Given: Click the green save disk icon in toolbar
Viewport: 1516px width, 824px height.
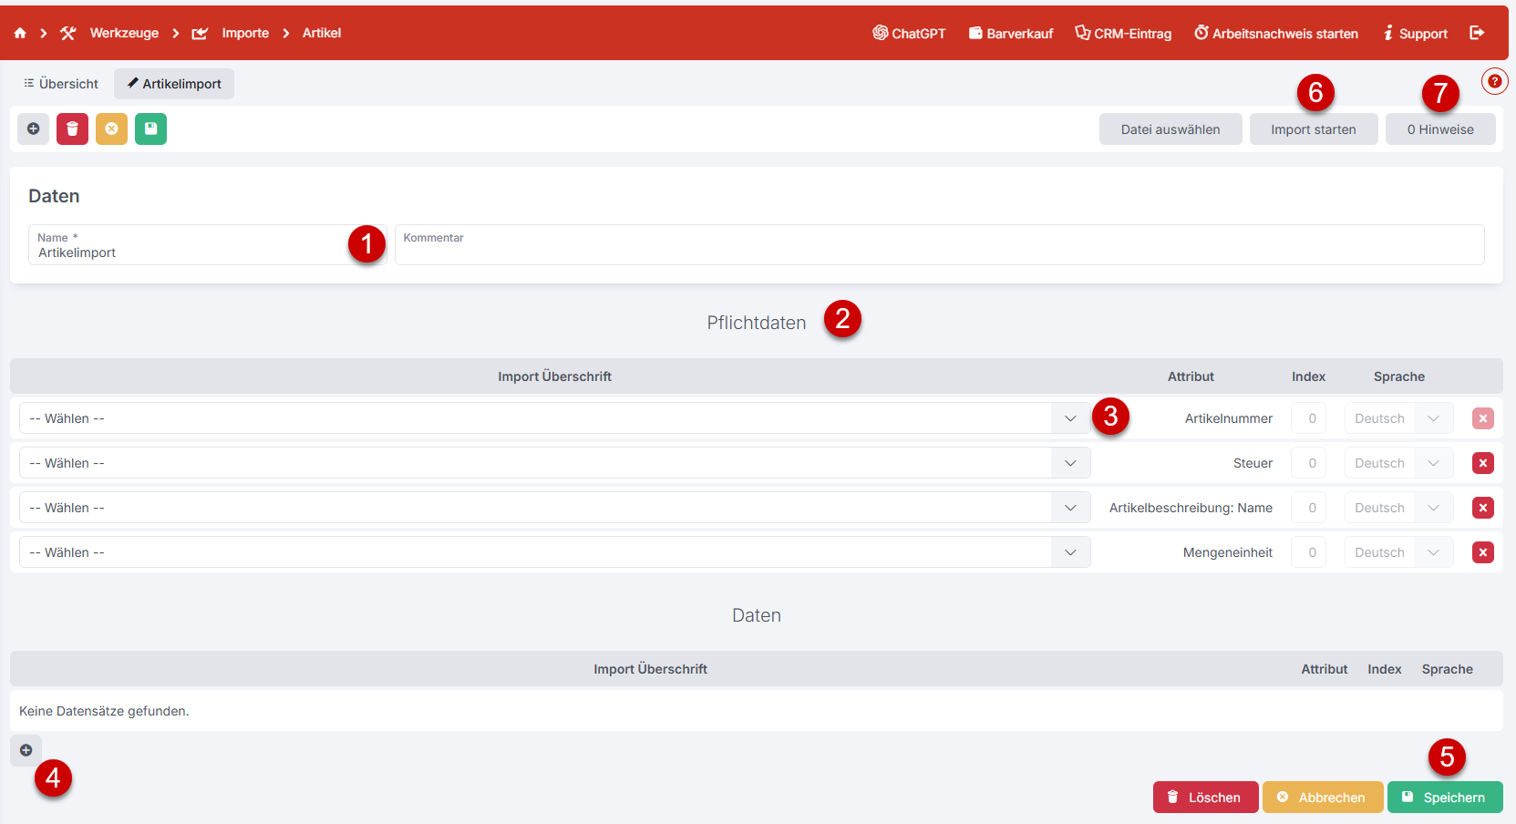Looking at the screenshot, I should 150,129.
